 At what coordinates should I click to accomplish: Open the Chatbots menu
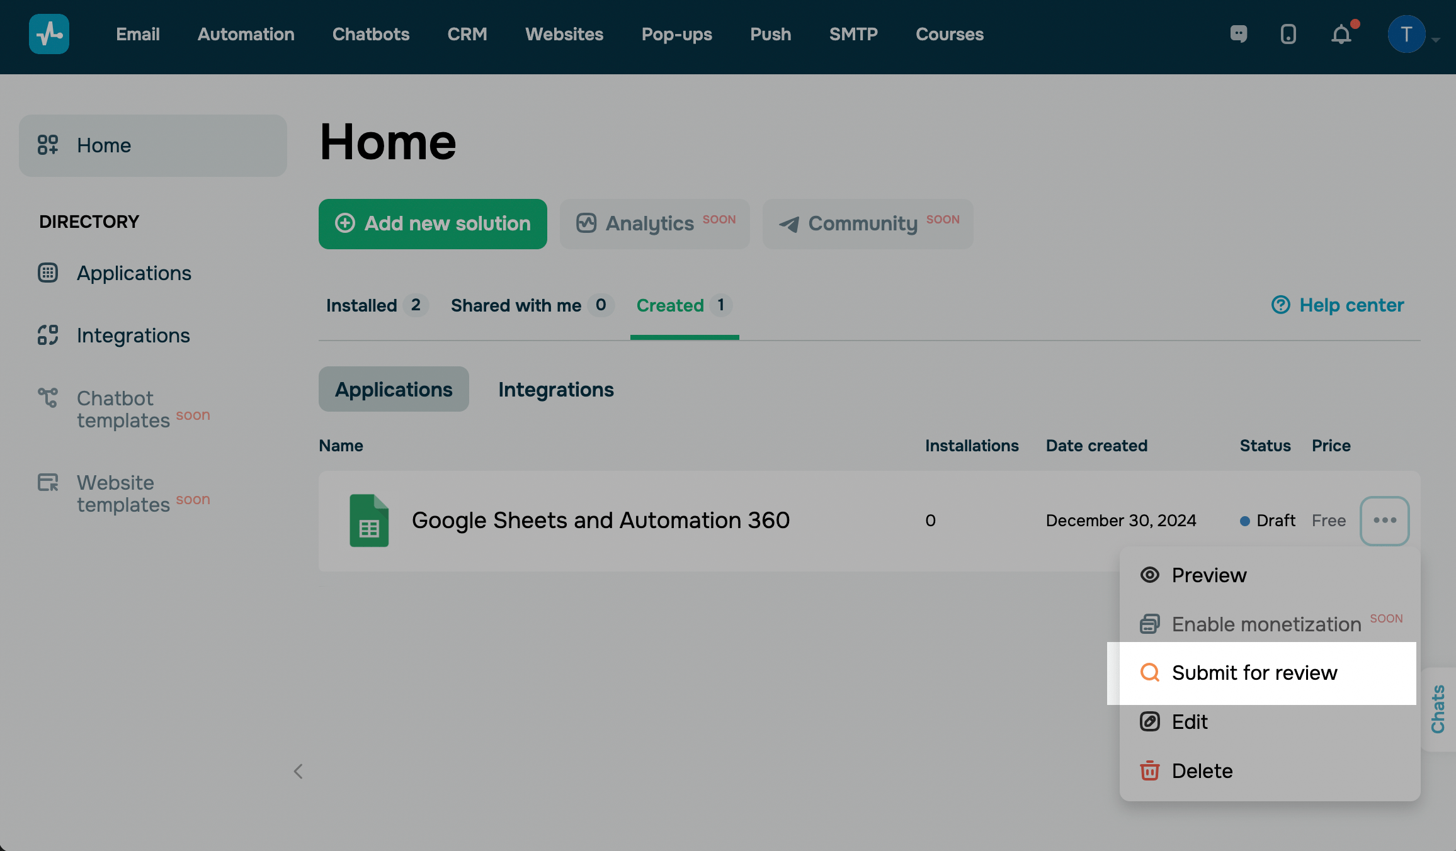point(371,34)
